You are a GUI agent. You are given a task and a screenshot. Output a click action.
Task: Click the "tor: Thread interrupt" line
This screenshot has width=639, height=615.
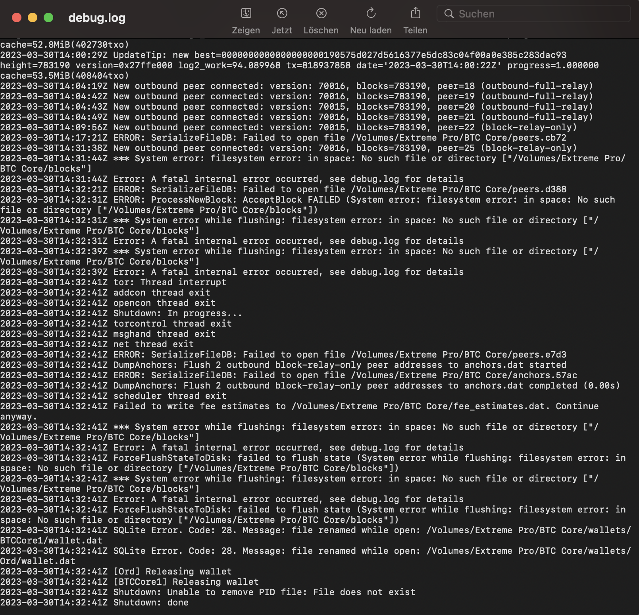point(114,282)
